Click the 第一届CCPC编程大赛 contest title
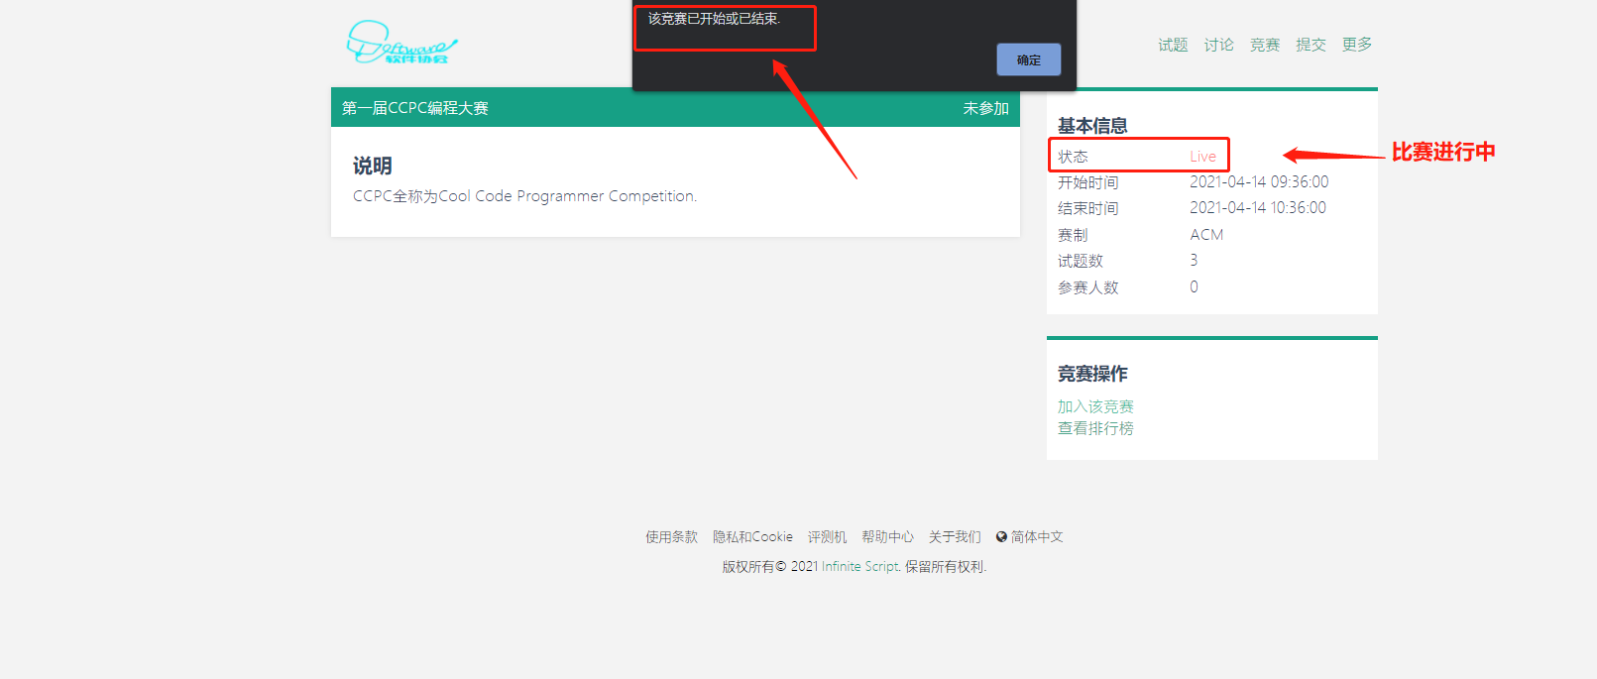 point(415,108)
